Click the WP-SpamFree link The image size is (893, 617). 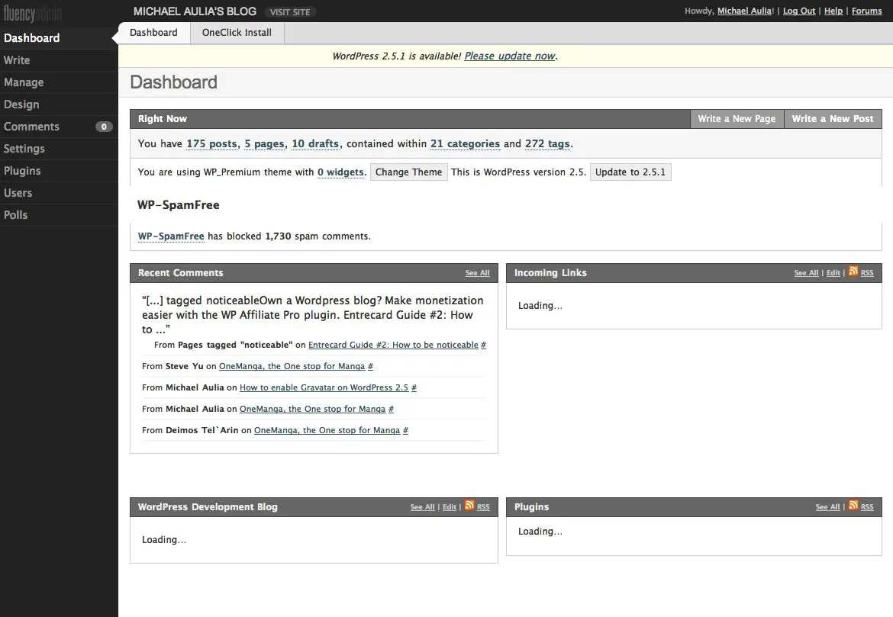tap(171, 236)
